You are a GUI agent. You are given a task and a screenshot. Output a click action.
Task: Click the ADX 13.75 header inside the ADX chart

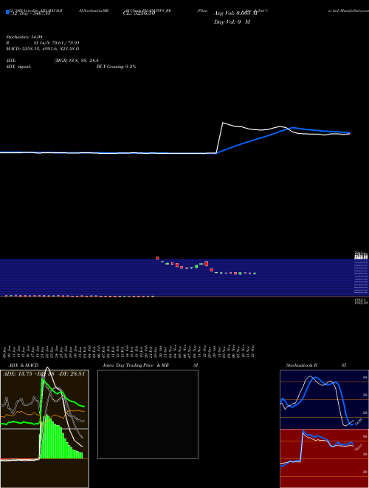pos(44,374)
